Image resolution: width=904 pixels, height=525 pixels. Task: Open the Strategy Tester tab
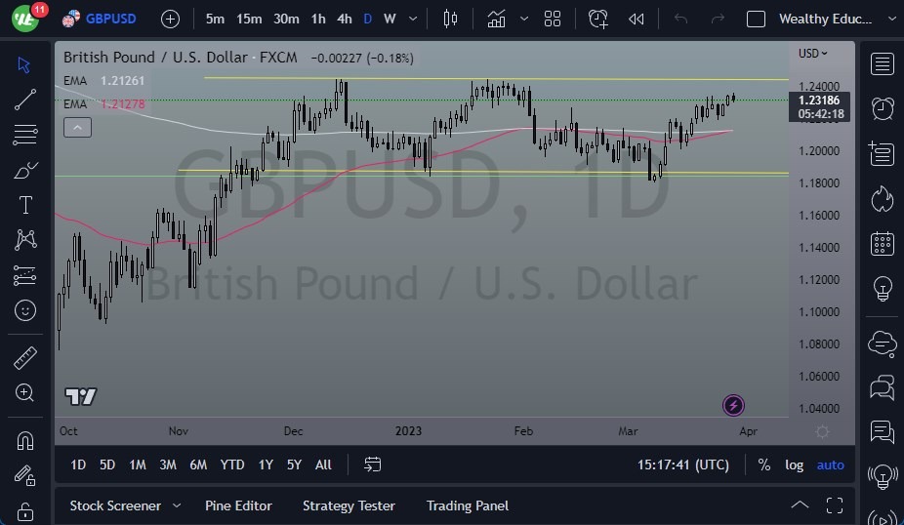point(349,505)
